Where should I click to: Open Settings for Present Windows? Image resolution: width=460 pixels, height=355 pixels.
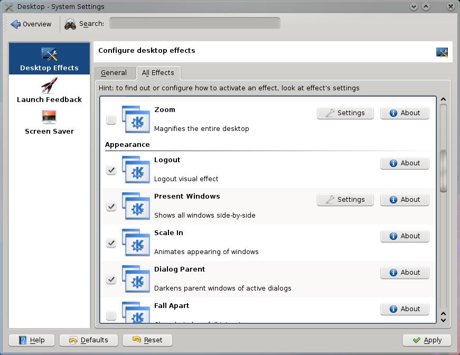pyautogui.click(x=345, y=200)
